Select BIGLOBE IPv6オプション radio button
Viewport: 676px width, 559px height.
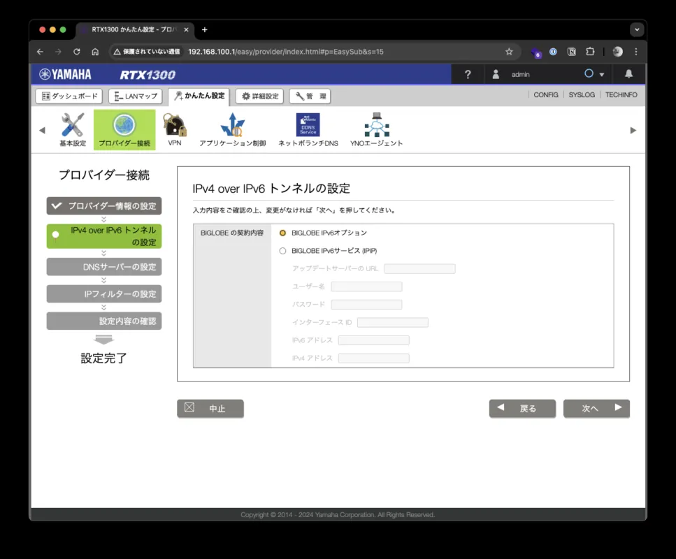click(x=283, y=233)
